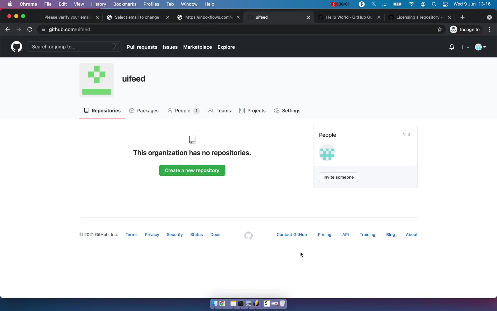
Task: Select the Repositories tab
Action: (102, 111)
